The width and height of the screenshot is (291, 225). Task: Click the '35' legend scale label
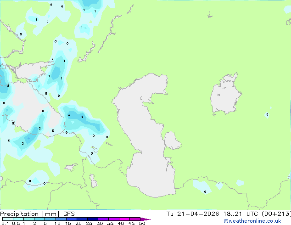point(110,223)
